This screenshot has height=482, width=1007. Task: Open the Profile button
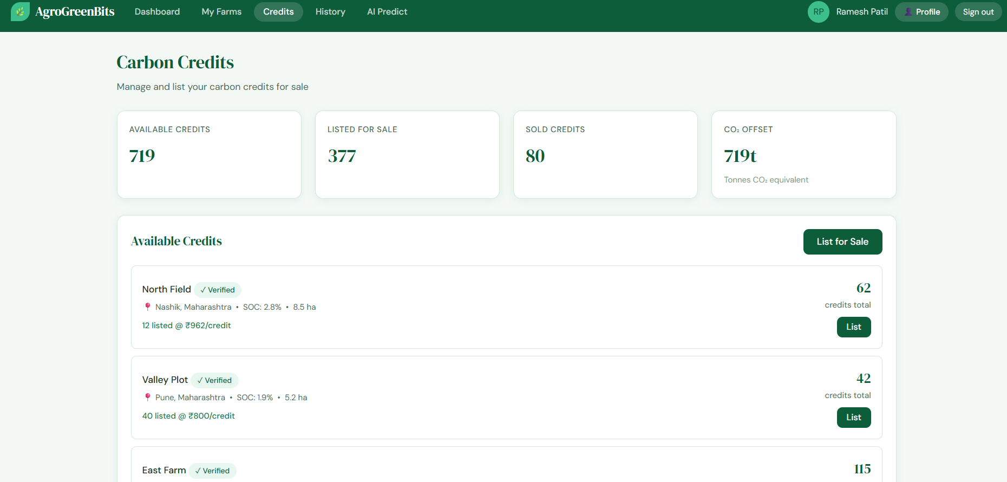pyautogui.click(x=921, y=12)
